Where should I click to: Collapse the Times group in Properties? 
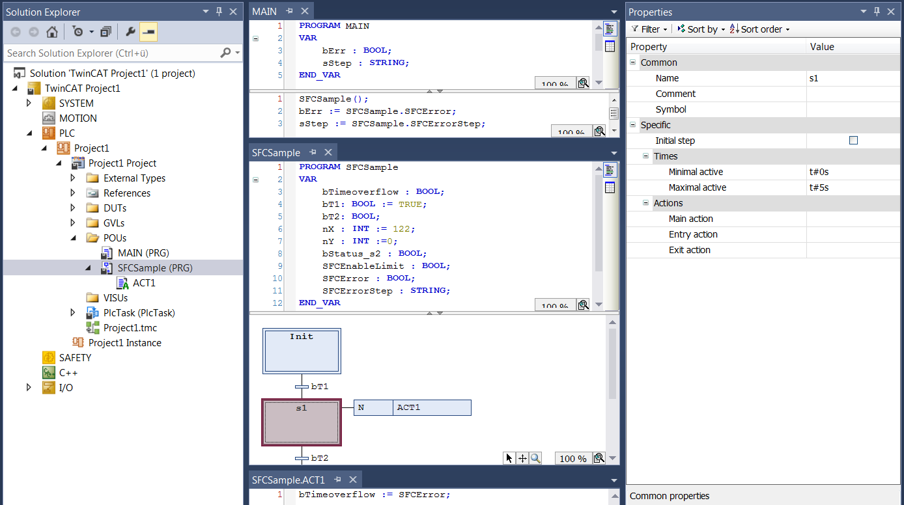[x=646, y=156]
